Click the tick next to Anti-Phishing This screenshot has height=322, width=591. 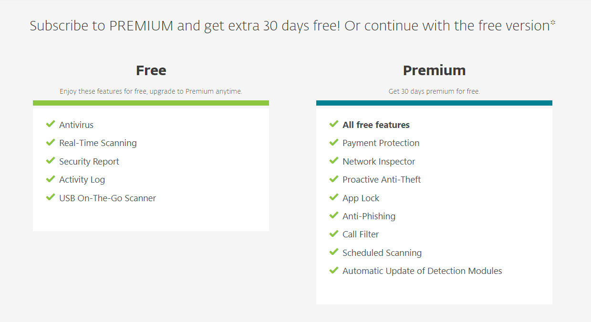tap(334, 215)
